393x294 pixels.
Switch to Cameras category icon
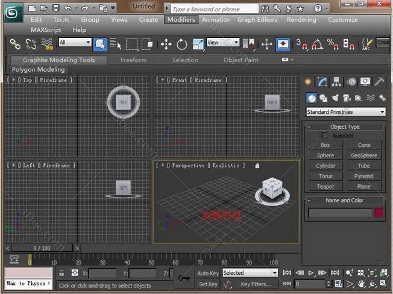click(347, 98)
